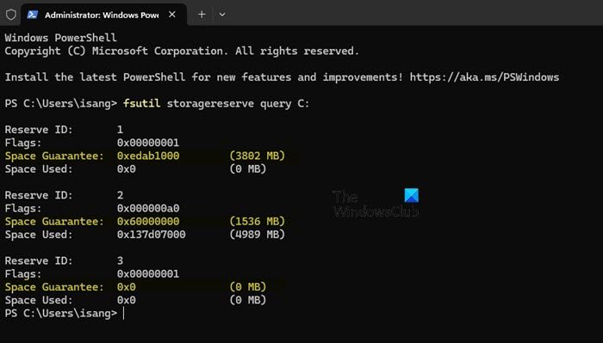Click the 0x00000001 flags value under Reserve ID 1
603x343 pixels.
pyautogui.click(x=148, y=143)
